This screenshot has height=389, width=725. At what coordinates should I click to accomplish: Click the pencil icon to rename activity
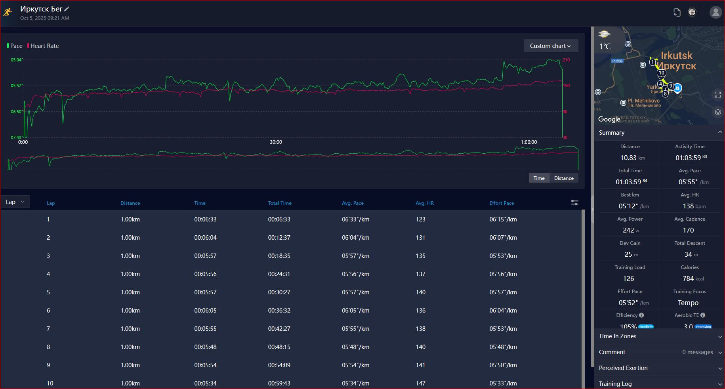pyautogui.click(x=67, y=9)
